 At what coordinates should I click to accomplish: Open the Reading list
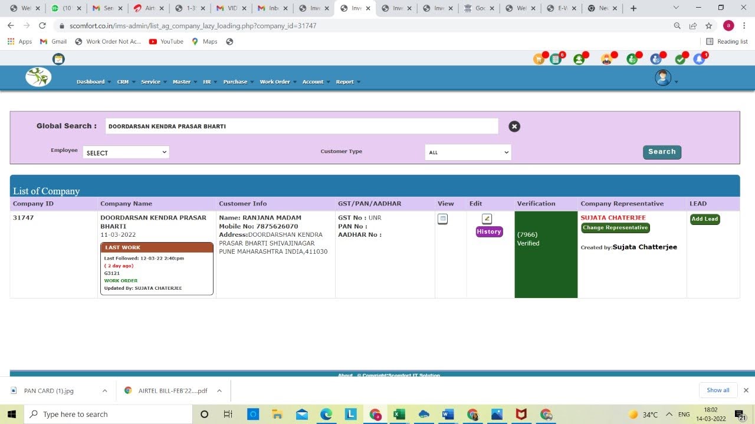(x=727, y=42)
